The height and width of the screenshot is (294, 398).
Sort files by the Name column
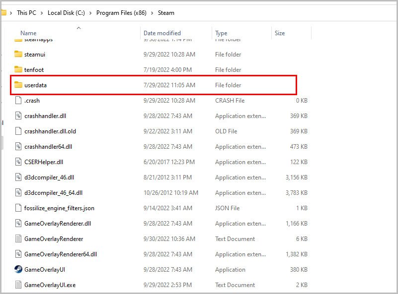[x=28, y=33]
